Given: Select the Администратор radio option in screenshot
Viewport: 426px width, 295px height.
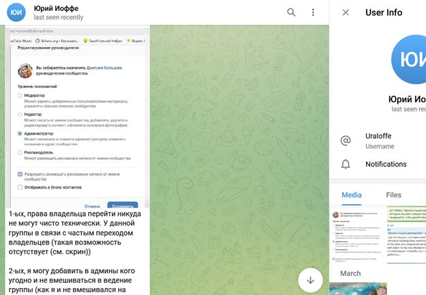Looking at the screenshot, I should pos(20,134).
